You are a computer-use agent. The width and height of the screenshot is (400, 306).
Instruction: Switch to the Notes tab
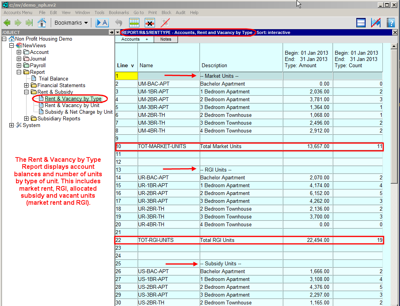(x=166, y=39)
